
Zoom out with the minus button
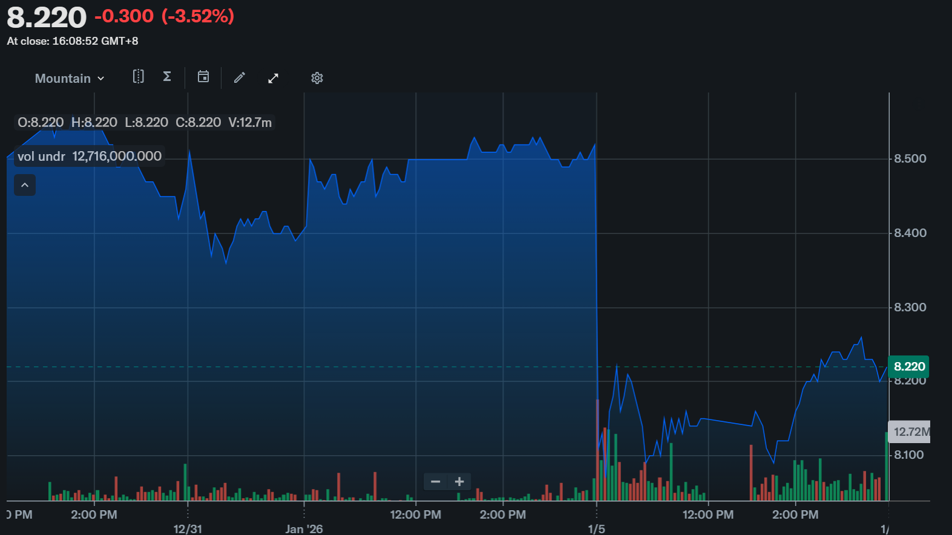pos(435,482)
